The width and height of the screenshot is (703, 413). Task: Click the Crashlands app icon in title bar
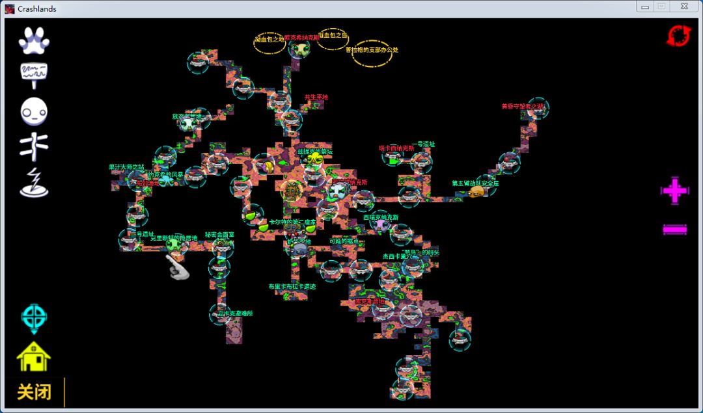[x=10, y=8]
